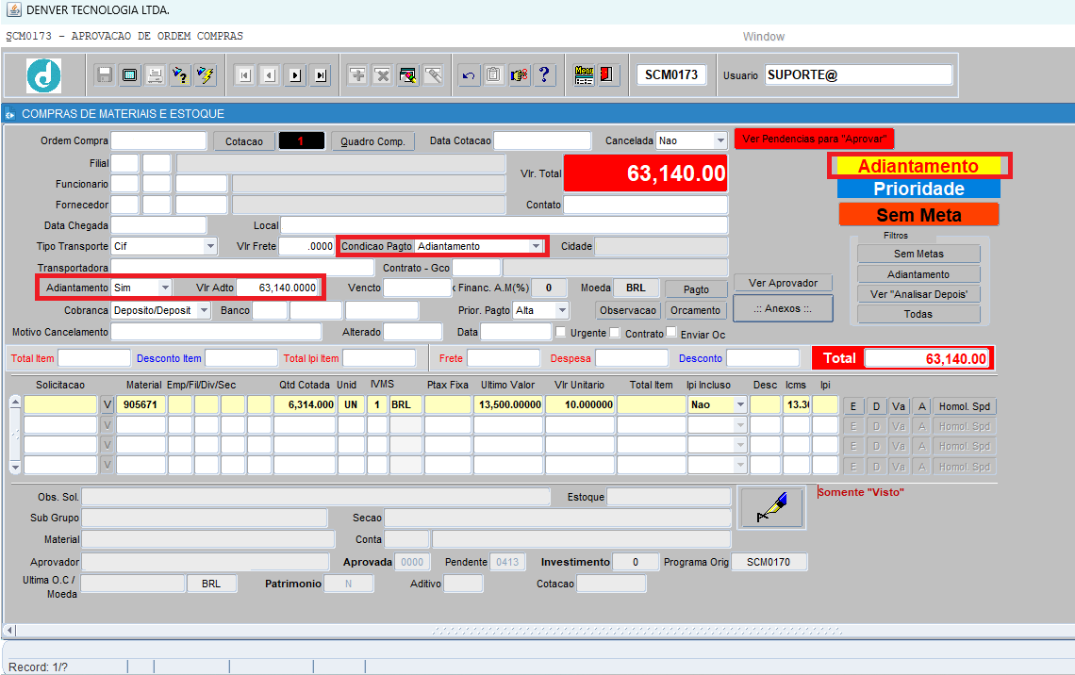
Task: Expand the Cobranca Deposito dropdown
Action: [204, 310]
